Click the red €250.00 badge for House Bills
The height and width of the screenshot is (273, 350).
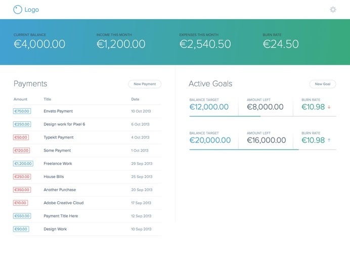point(22,176)
